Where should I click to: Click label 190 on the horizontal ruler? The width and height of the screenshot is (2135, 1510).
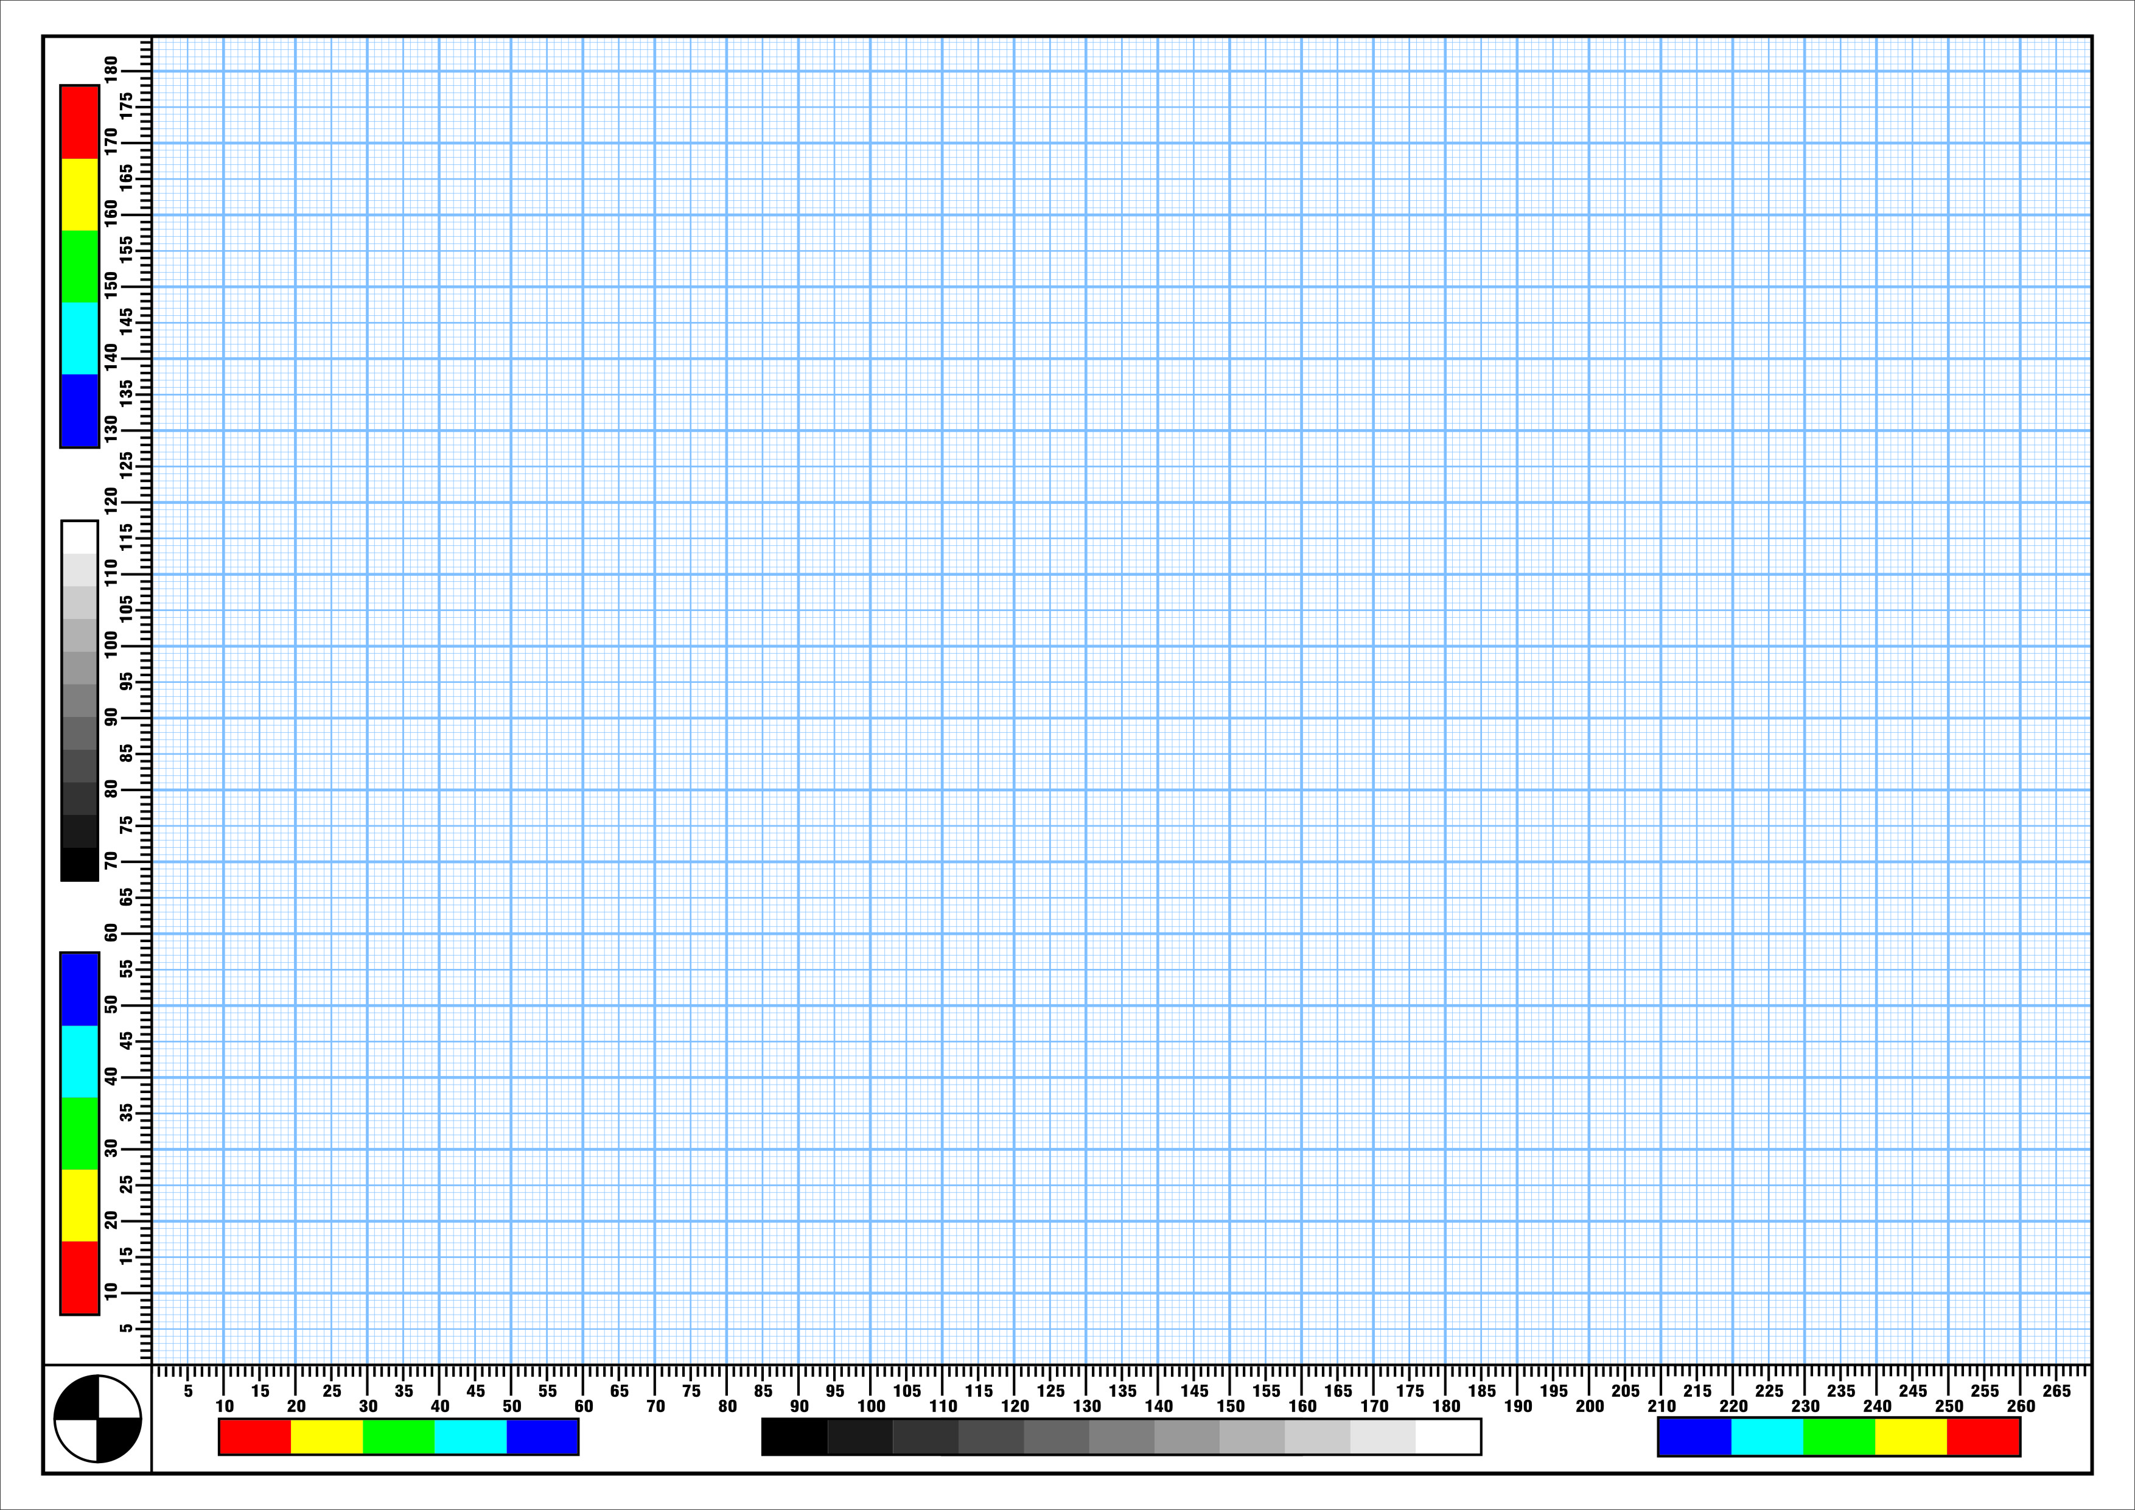click(1517, 1406)
